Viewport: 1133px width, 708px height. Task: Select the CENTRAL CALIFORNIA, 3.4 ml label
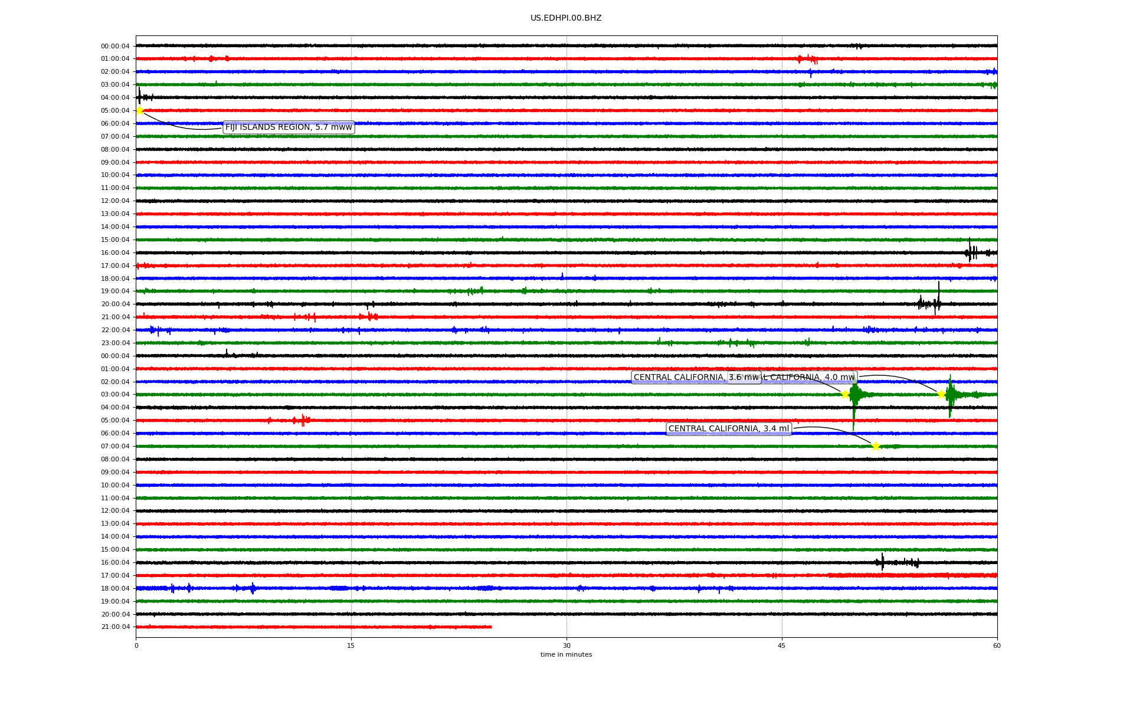728,429
